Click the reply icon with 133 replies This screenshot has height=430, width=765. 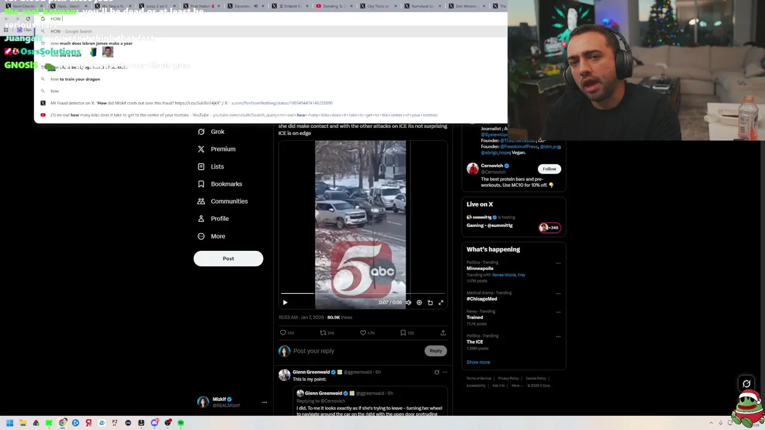[x=287, y=333]
